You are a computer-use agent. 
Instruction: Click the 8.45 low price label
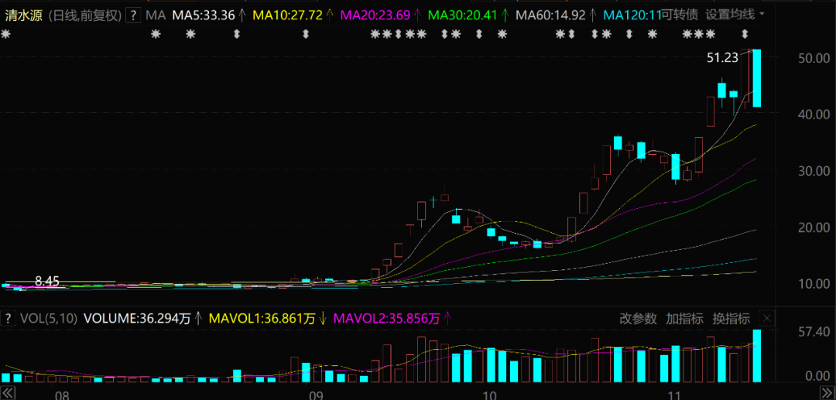point(47,280)
